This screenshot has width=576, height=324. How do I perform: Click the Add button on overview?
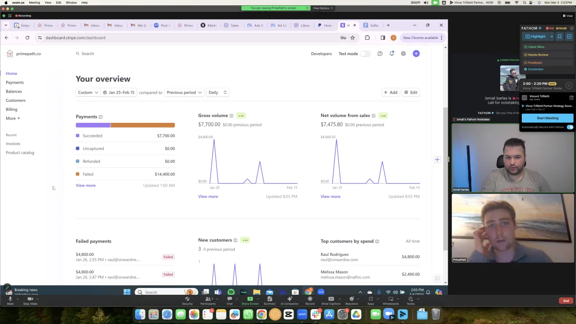pyautogui.click(x=391, y=92)
